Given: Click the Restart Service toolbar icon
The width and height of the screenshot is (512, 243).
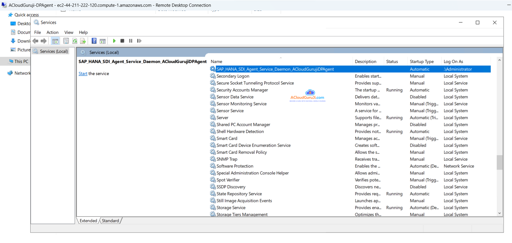Looking at the screenshot, I should coord(139,41).
